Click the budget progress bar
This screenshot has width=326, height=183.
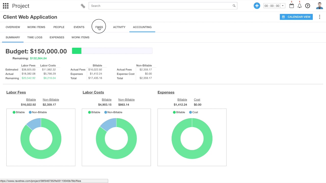tap(112, 51)
